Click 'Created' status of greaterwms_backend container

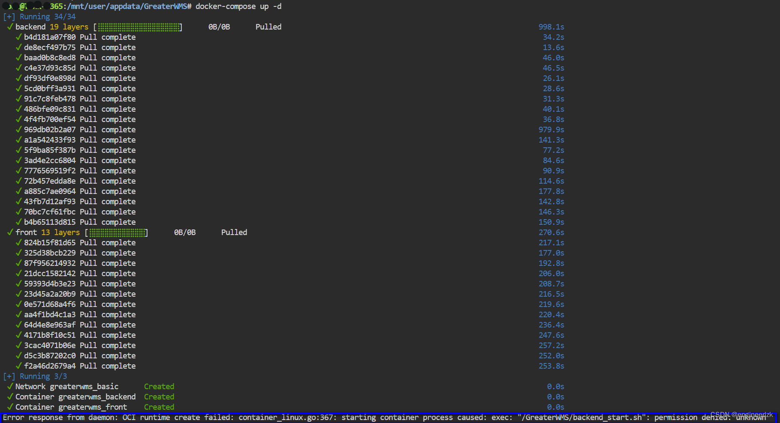pyautogui.click(x=159, y=397)
